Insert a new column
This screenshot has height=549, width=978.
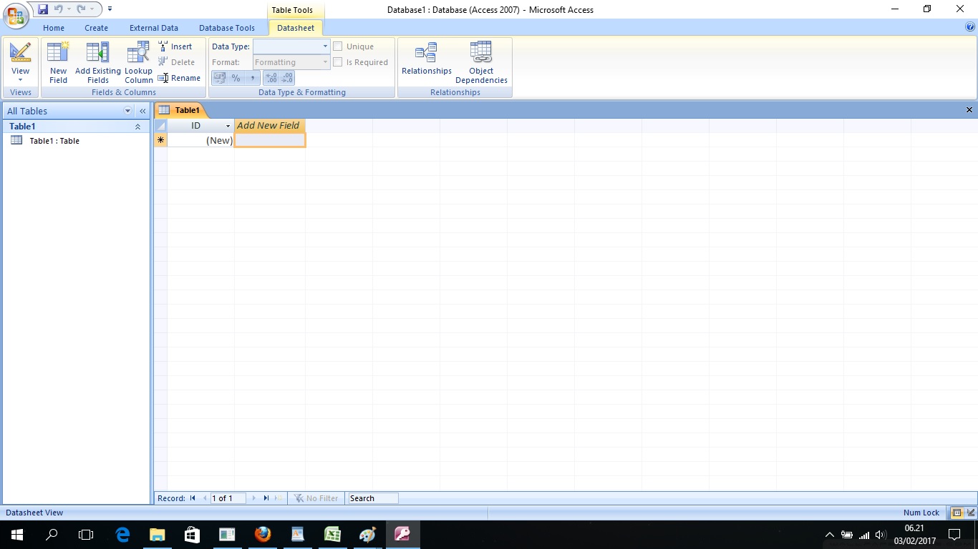pyautogui.click(x=175, y=46)
